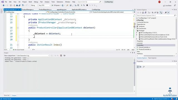Open the Show output from dropdown

coord(33,56)
